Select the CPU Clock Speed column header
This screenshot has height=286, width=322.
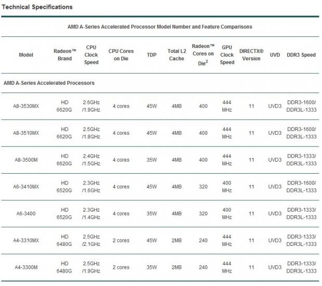(x=91, y=55)
